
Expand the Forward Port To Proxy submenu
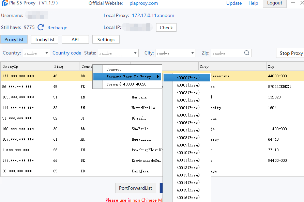point(127,77)
